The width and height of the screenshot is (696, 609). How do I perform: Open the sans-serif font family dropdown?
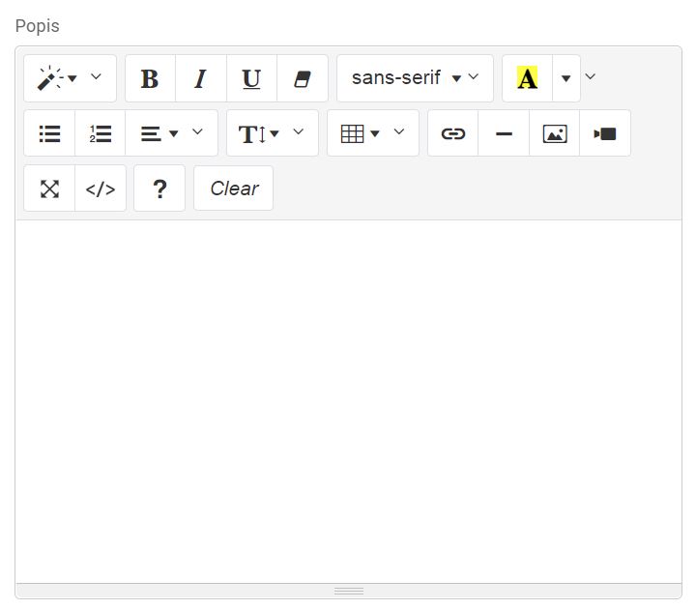[415, 78]
